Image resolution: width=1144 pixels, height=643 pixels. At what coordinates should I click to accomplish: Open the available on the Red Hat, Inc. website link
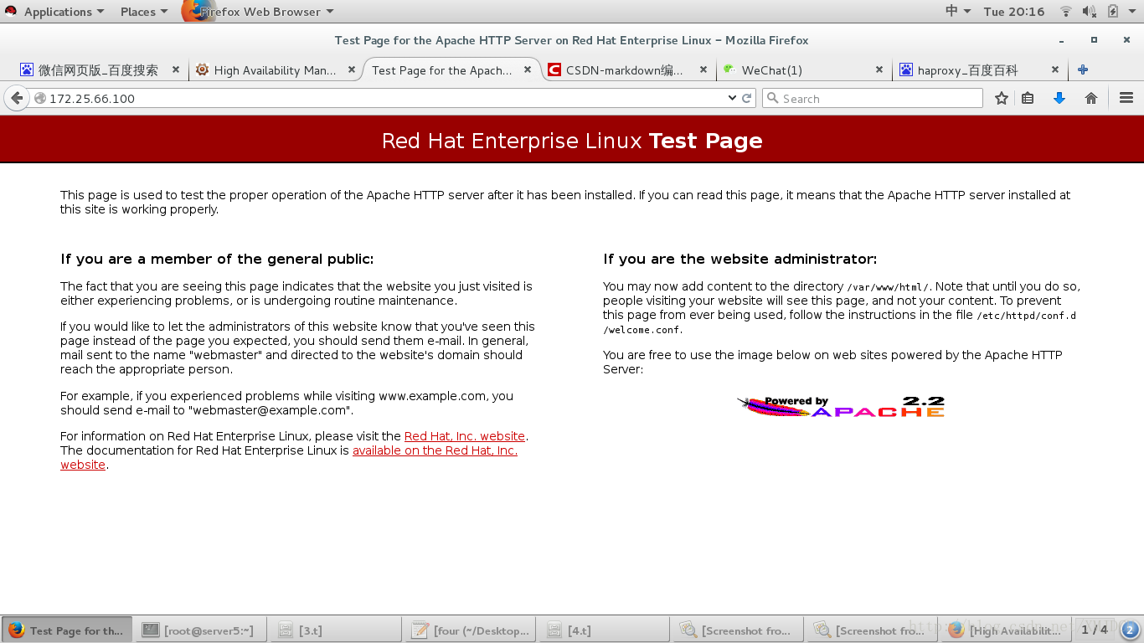[x=435, y=450]
